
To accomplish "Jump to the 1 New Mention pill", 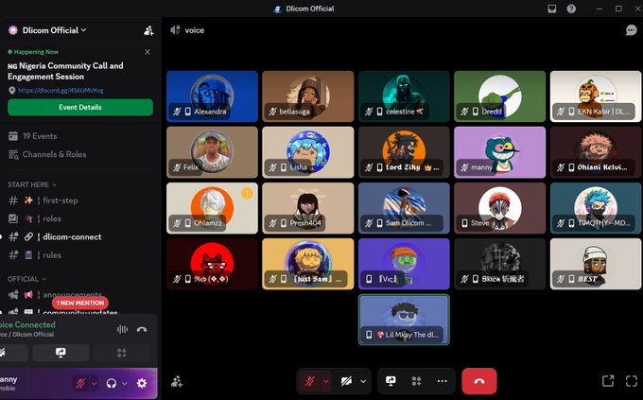I will 80,303.
